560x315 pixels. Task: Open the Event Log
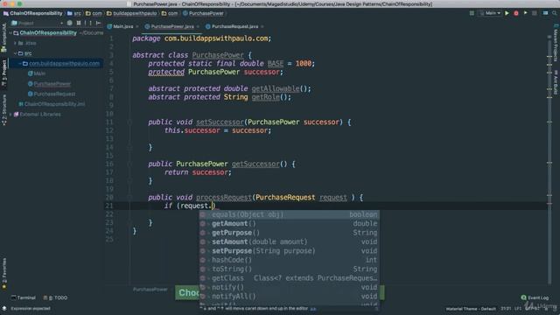[535, 297]
